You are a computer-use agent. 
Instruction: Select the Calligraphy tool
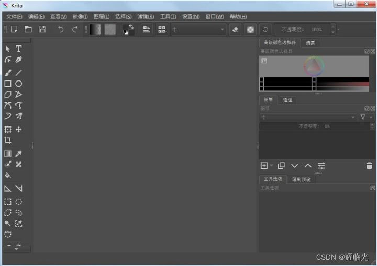[18, 60]
